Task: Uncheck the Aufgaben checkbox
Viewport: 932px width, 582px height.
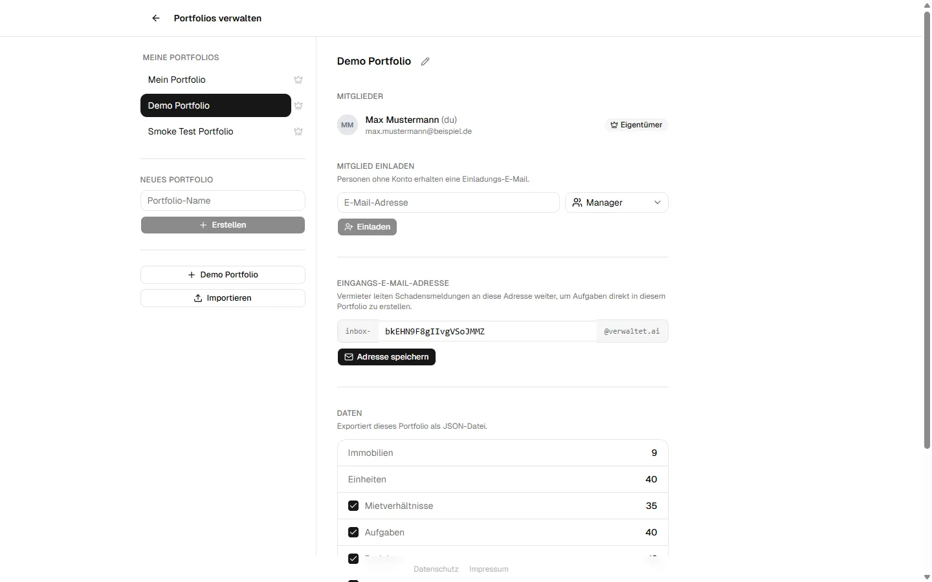Action: click(353, 532)
